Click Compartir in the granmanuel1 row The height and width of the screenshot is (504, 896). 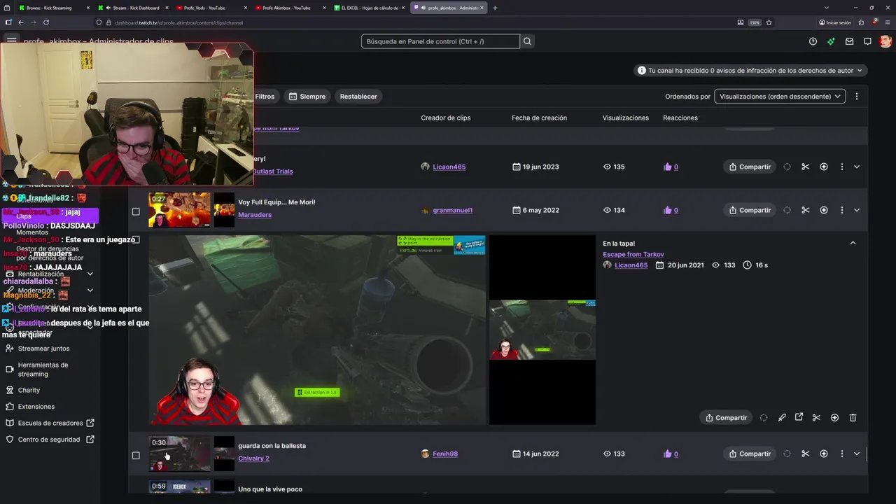point(750,210)
